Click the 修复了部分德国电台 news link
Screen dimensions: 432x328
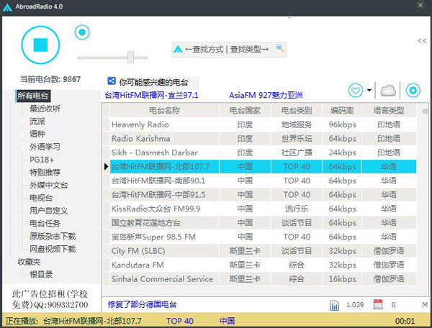pyautogui.click(x=142, y=304)
